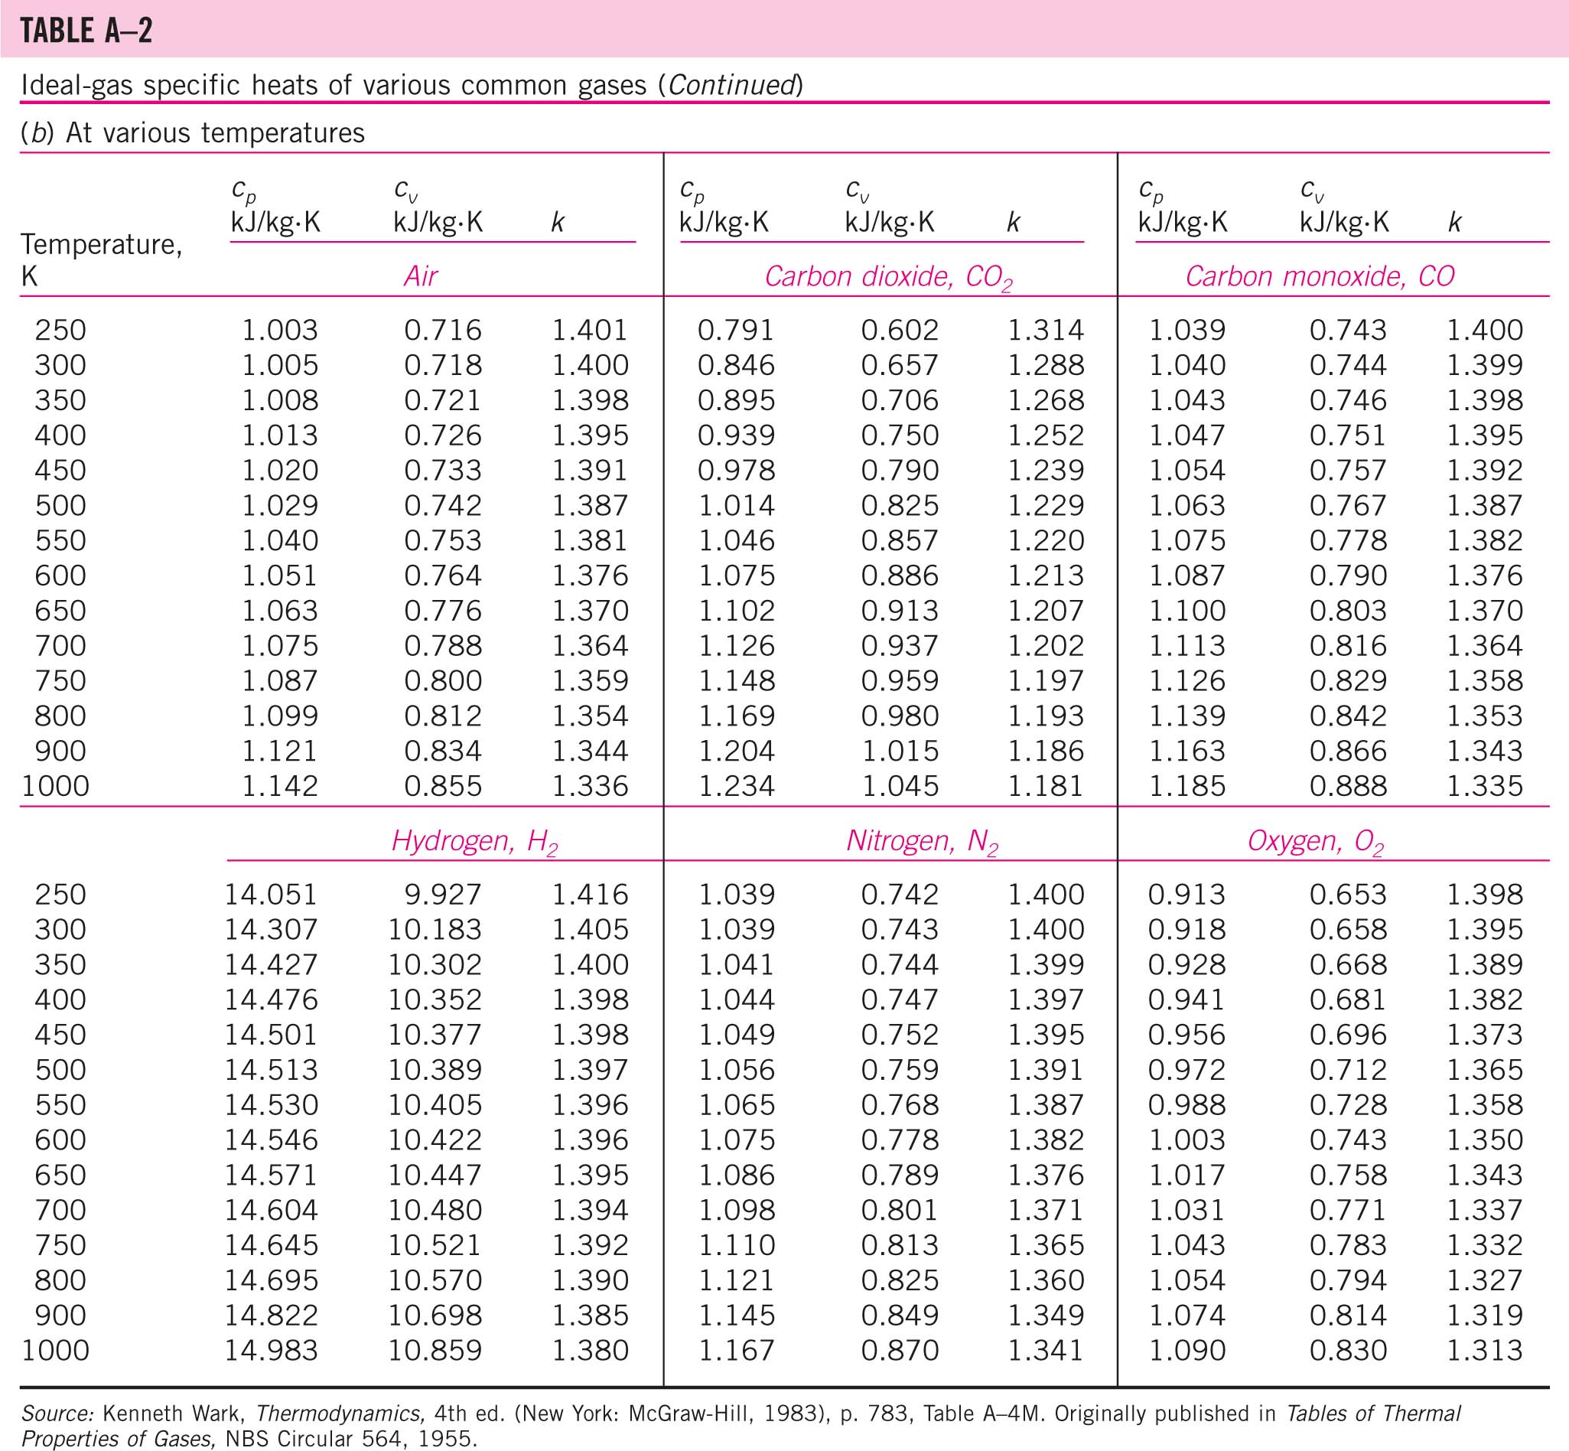This screenshot has width=1569, height=1451.
Task: Click the Nitrogen, N2 heading
Action: [x=923, y=841]
